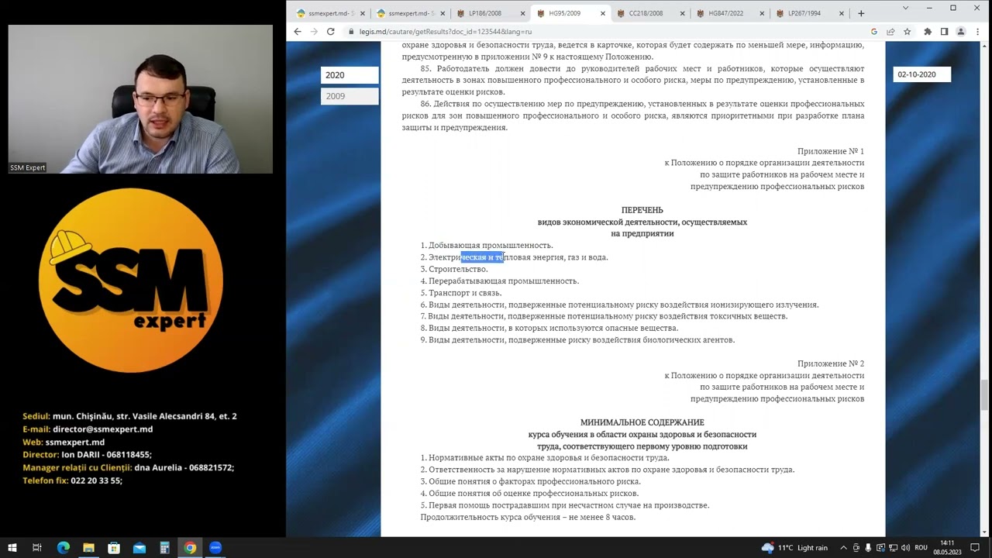Open the Chrome three-dot menu
Screen dimensions: 992x558
point(977,32)
